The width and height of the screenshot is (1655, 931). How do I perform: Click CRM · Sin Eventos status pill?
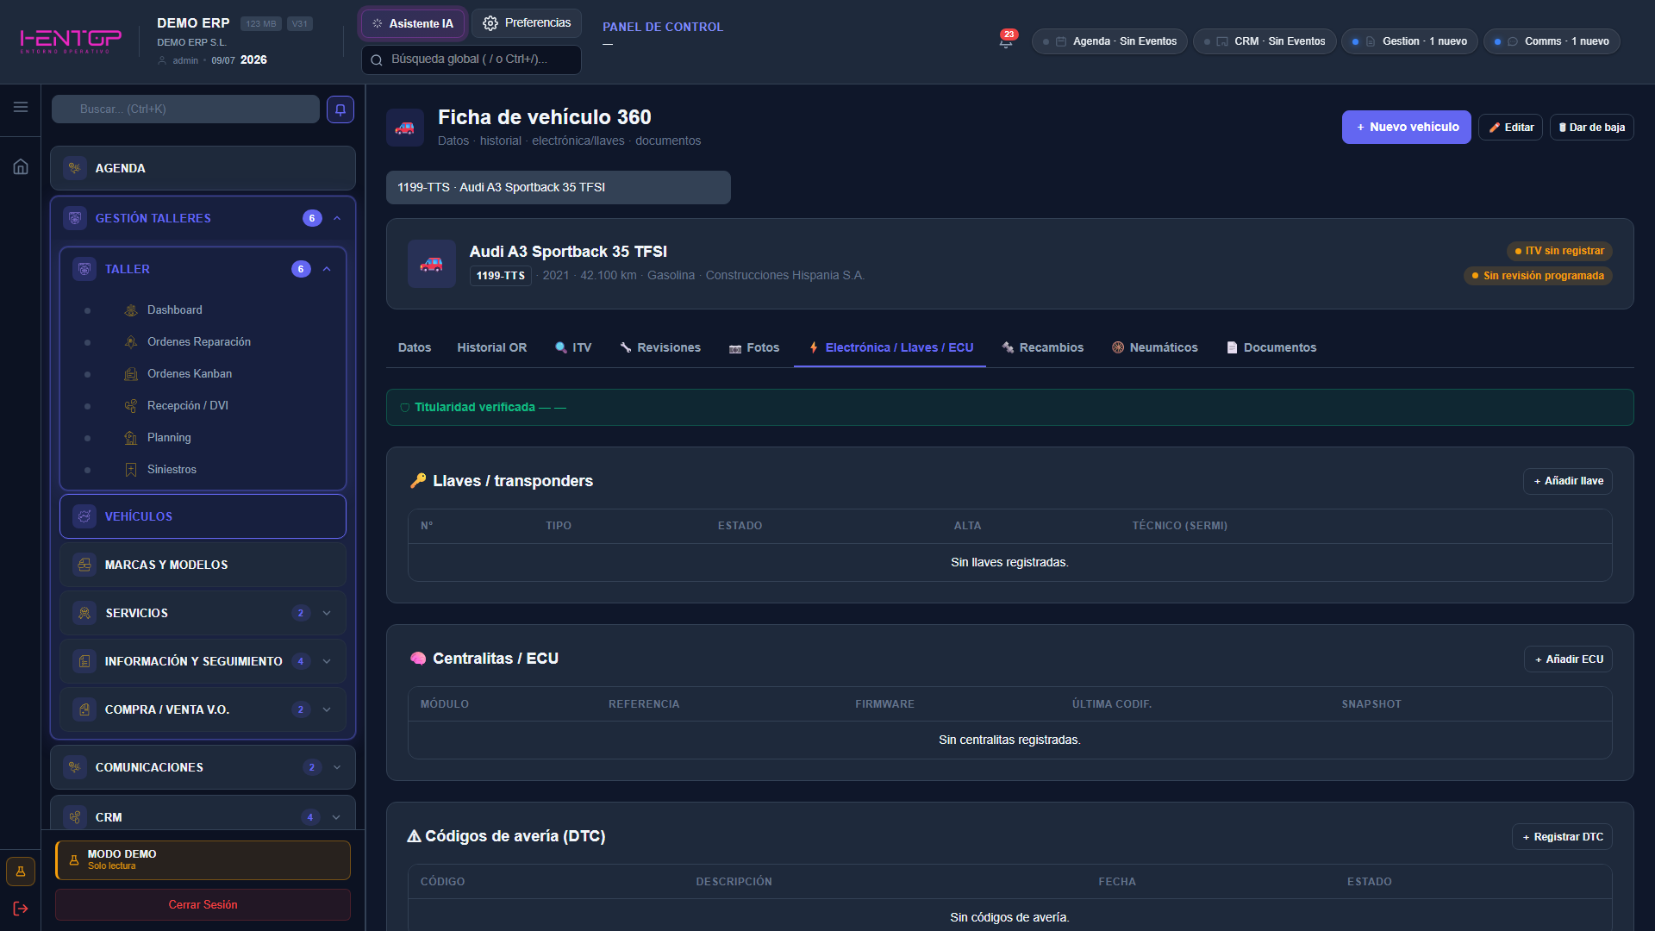(1265, 41)
